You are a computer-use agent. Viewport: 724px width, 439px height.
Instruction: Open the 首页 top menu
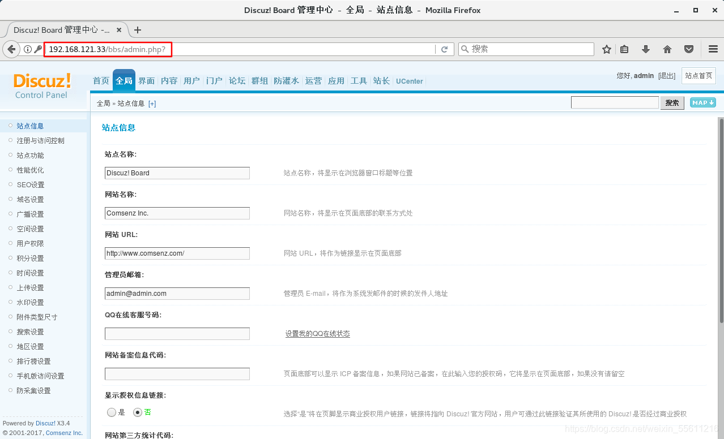101,81
